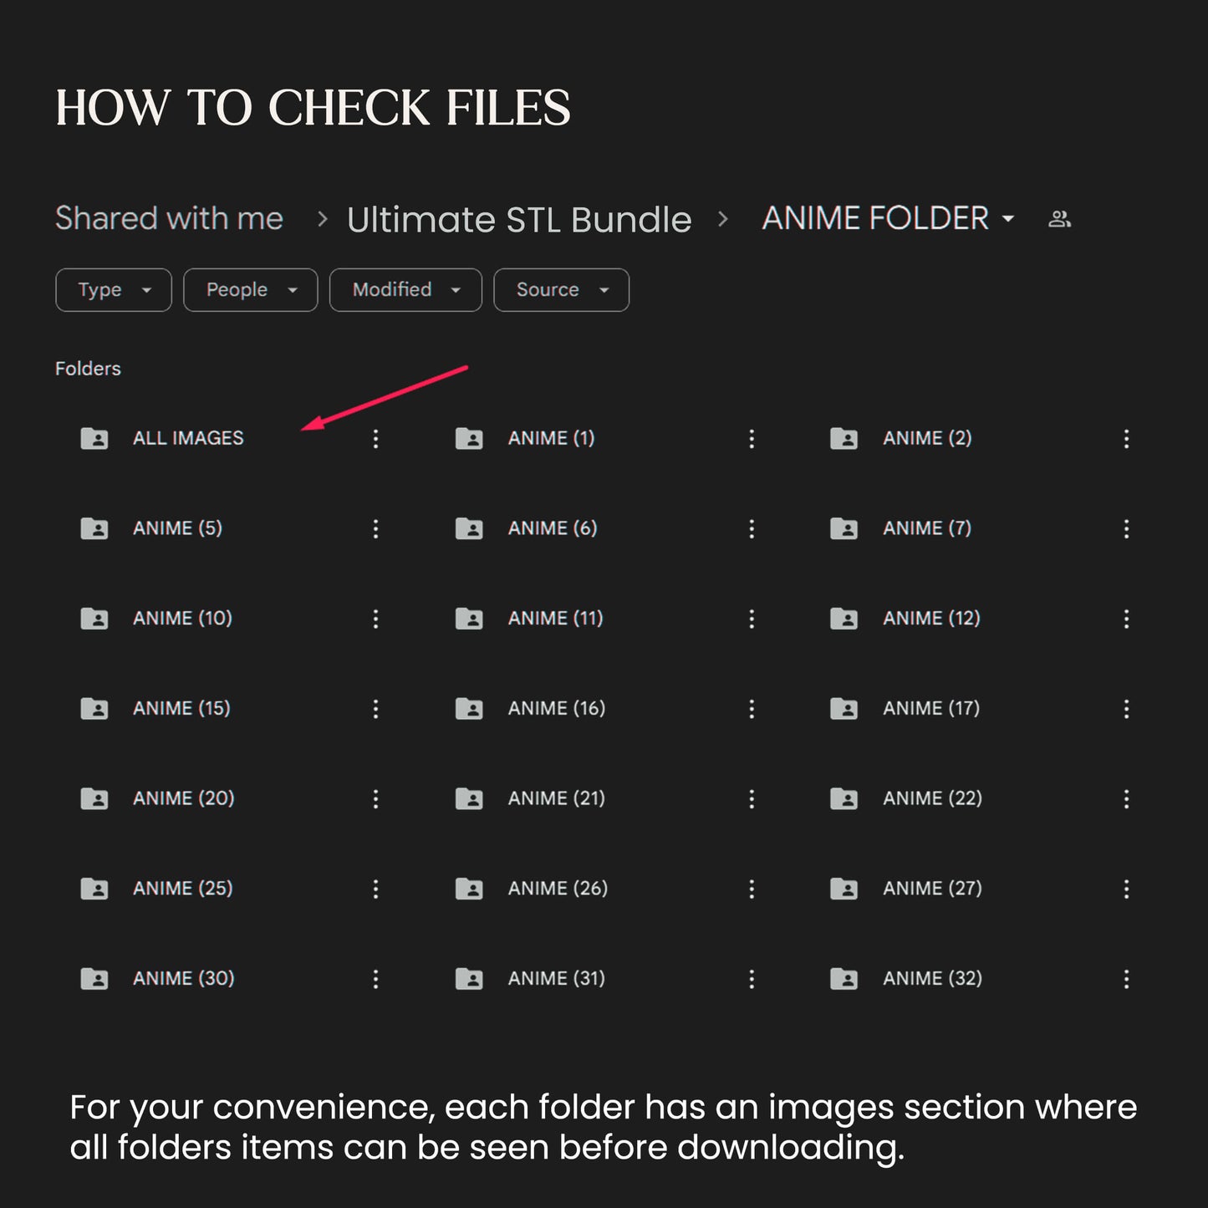Viewport: 1208px width, 1208px height.
Task: Go to Shared with me breadcrumb
Action: click(169, 219)
